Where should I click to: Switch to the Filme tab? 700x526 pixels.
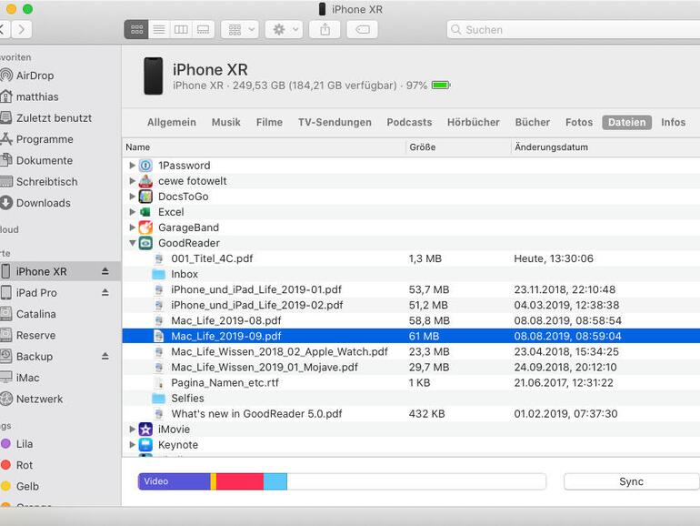click(269, 123)
